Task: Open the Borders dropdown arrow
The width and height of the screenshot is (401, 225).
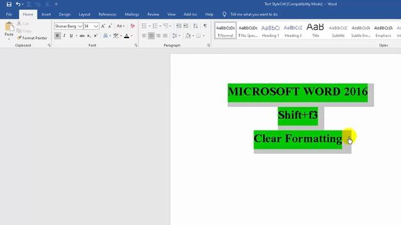Action: pos(204,36)
